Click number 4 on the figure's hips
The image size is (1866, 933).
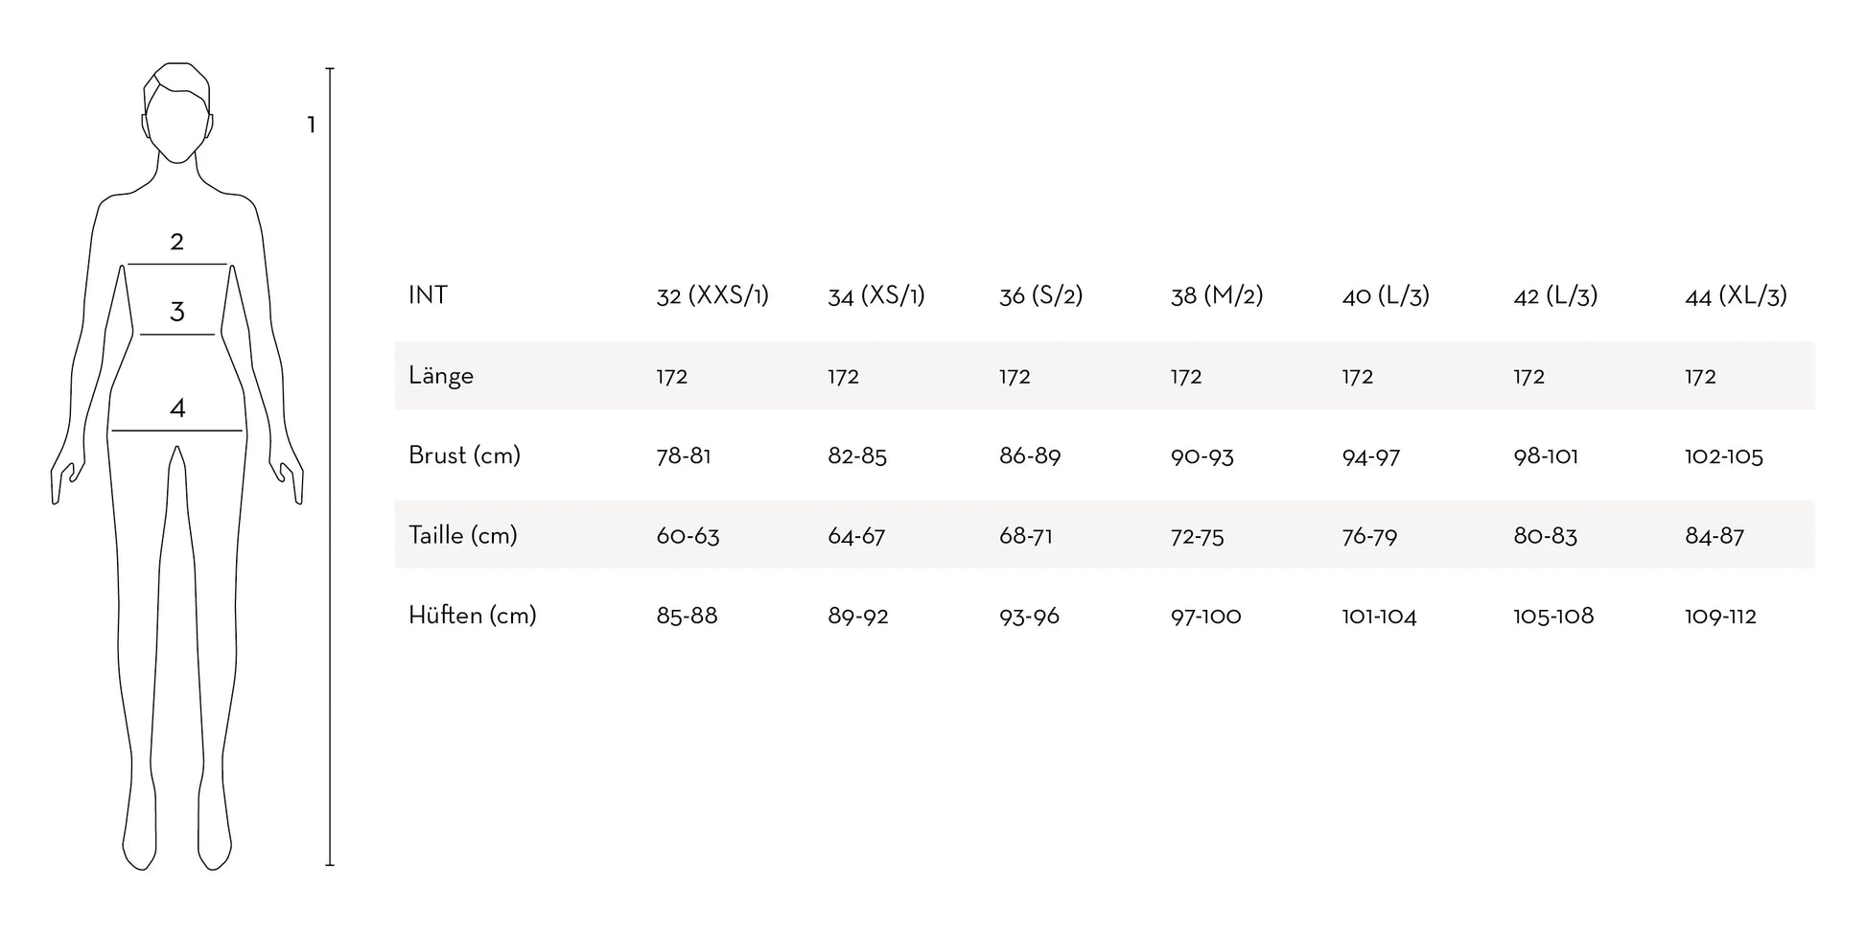pyautogui.click(x=177, y=408)
